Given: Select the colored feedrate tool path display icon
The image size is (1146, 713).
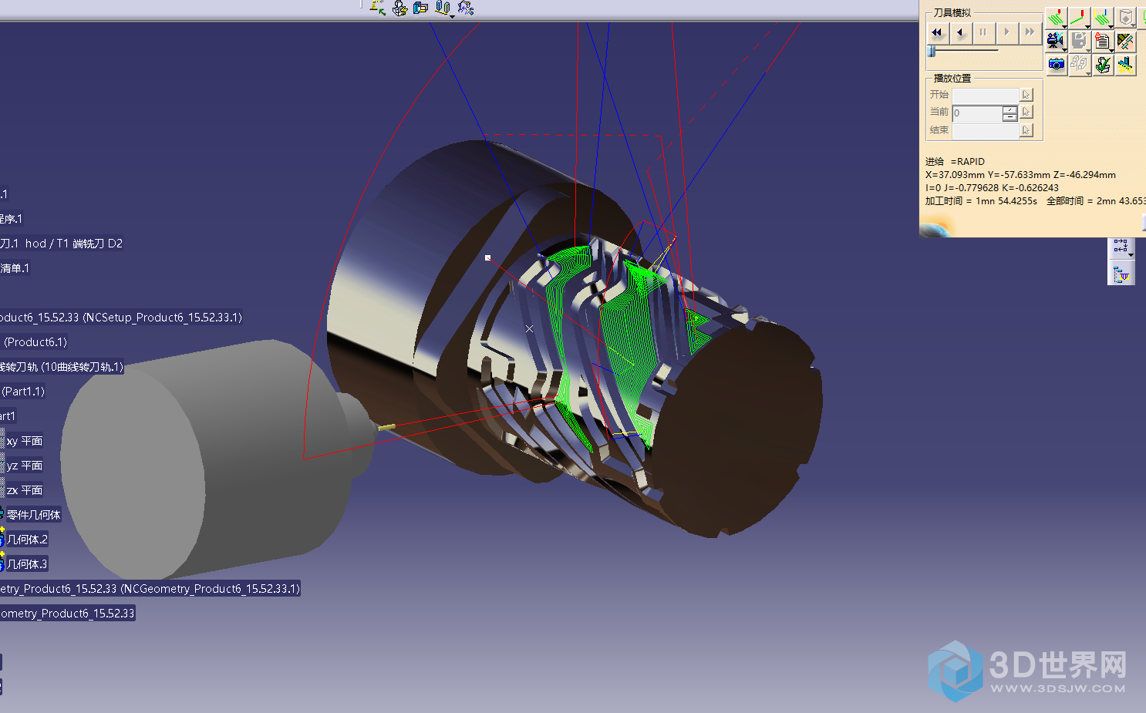Looking at the screenshot, I should (x=1103, y=18).
